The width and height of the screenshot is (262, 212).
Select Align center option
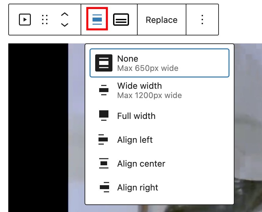(160, 163)
